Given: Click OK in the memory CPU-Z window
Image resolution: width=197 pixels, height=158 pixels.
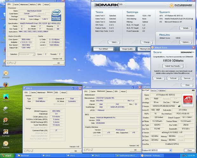Looking at the screenshot, I should [x=76, y=151].
